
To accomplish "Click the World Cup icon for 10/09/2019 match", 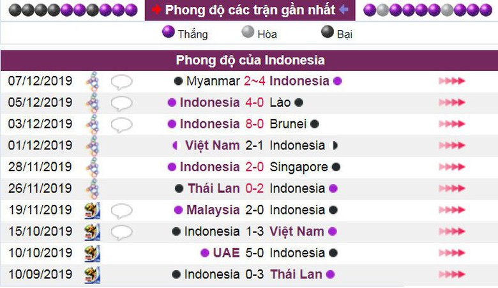I will point(93,275).
